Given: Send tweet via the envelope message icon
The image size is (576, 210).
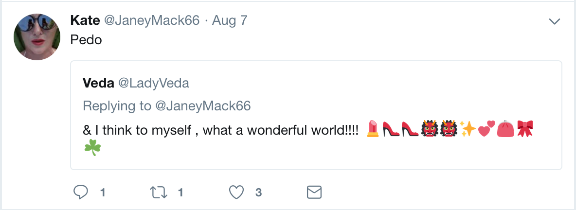Looking at the screenshot, I should point(315,192).
